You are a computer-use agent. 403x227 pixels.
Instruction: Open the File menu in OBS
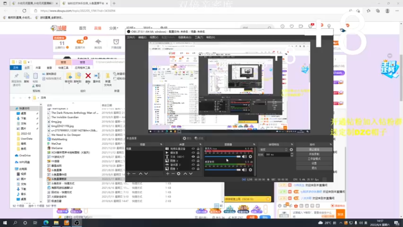click(131, 37)
